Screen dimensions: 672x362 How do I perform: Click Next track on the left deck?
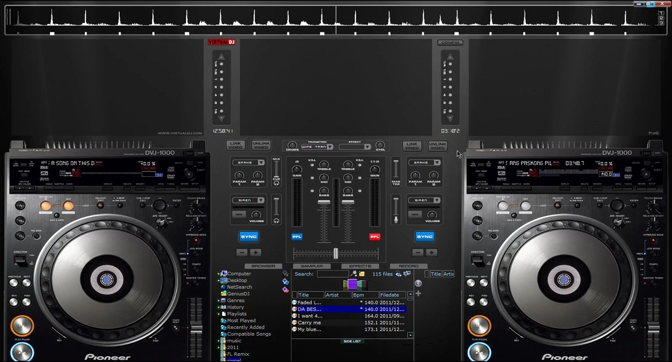pyautogui.click(x=26, y=283)
